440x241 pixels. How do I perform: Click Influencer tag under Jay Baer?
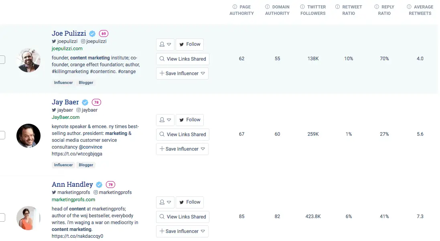tap(63, 165)
